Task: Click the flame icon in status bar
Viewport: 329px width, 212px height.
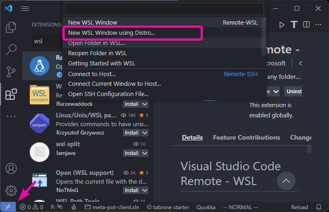Action: tap(74, 207)
